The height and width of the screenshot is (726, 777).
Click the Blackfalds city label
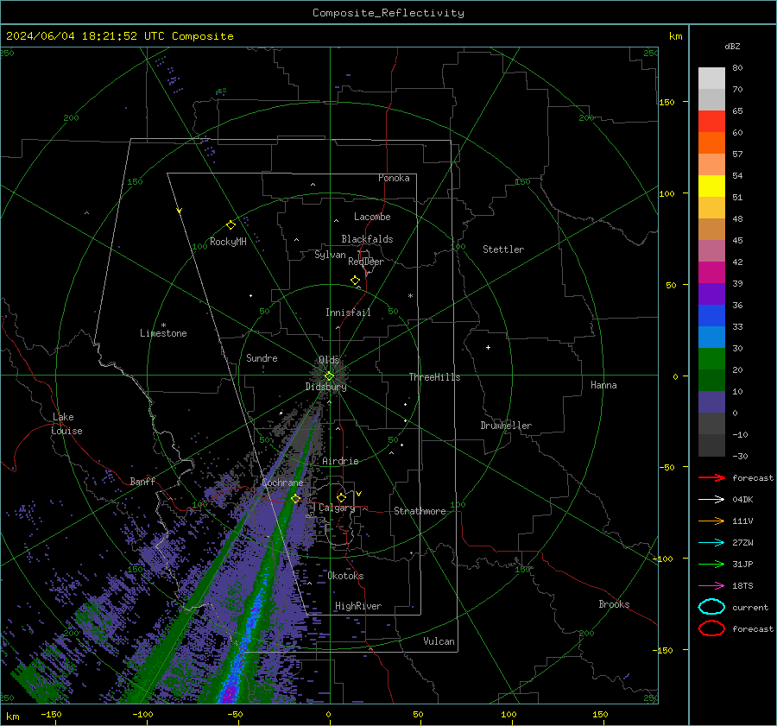pyautogui.click(x=367, y=239)
